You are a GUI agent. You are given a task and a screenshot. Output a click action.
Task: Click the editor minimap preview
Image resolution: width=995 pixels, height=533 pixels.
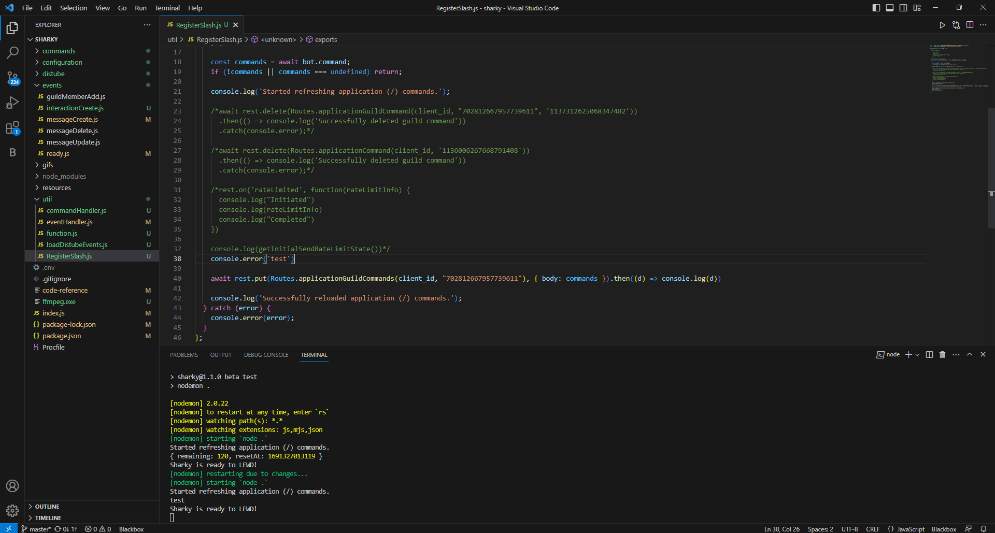pos(958,68)
